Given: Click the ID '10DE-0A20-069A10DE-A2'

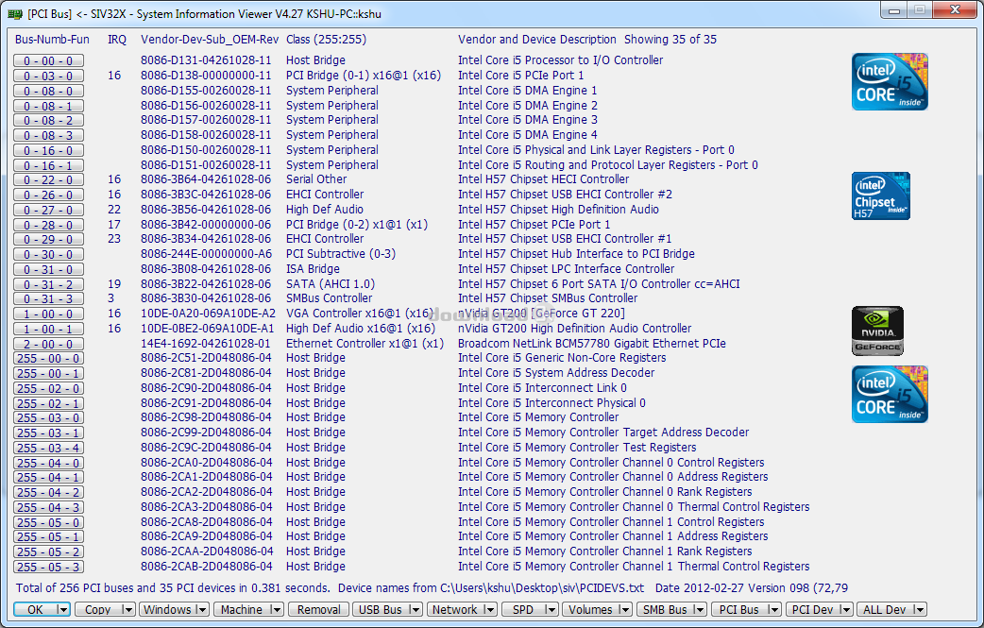Looking at the screenshot, I should click(x=208, y=314).
